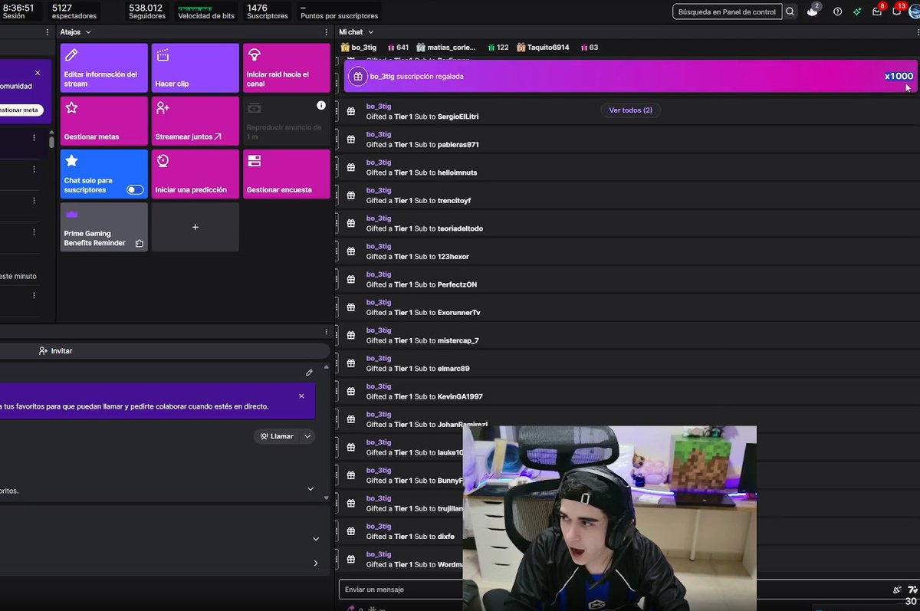Open the Gestionar metas shortcut tile
Screen dimensions: 920x611
pyautogui.click(x=104, y=120)
